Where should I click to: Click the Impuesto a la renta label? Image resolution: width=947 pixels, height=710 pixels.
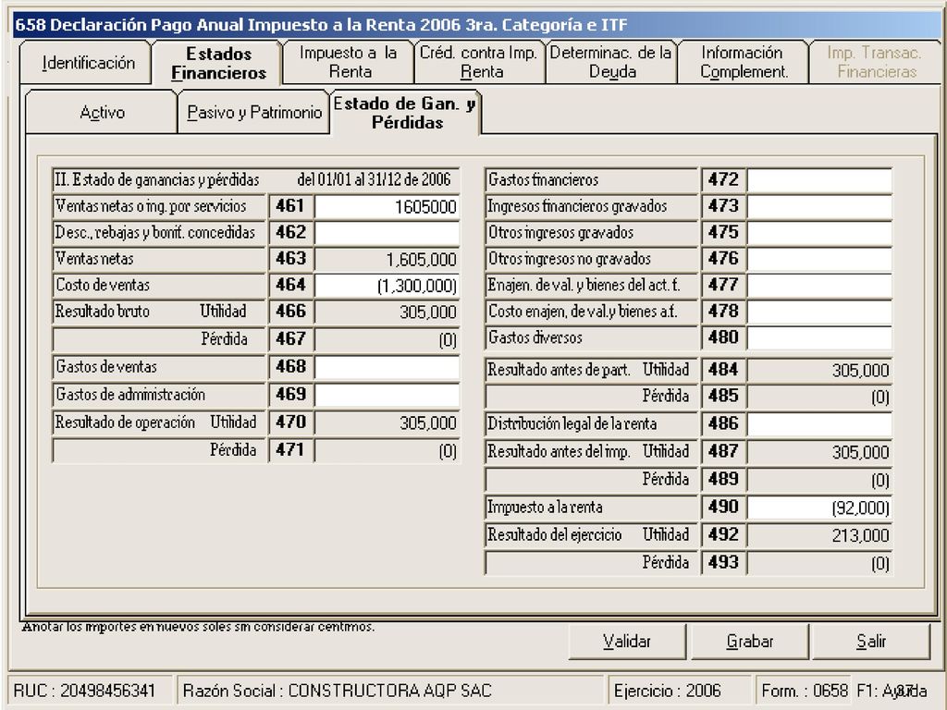pyautogui.click(x=545, y=508)
